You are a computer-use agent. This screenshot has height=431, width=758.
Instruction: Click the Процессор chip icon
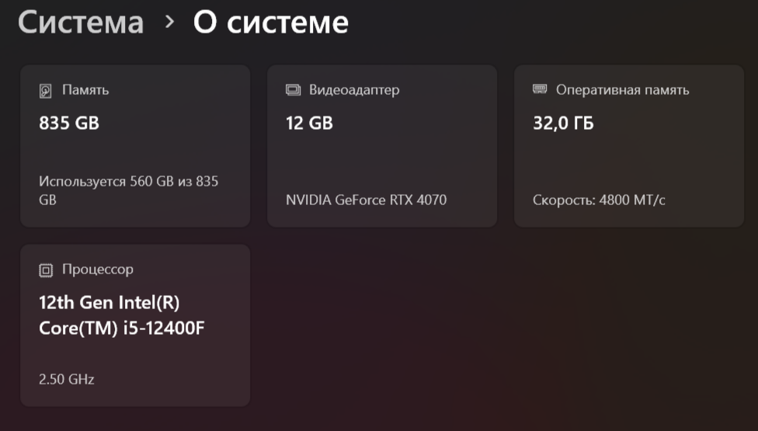(46, 270)
